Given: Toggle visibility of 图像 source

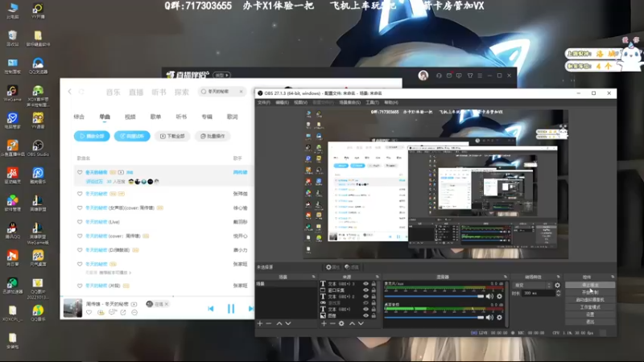Looking at the screenshot, I should coord(365,315).
